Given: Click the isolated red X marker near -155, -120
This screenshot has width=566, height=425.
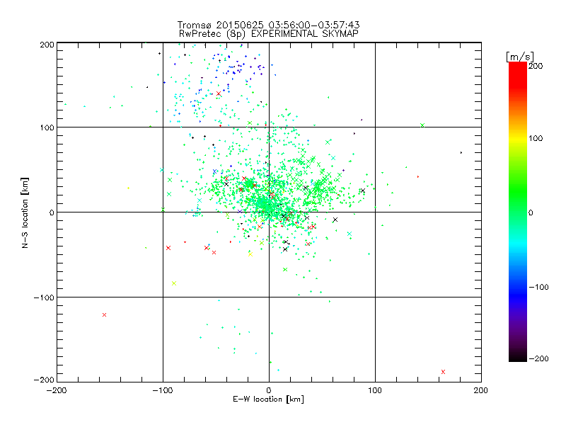Looking at the screenshot, I should [x=104, y=314].
